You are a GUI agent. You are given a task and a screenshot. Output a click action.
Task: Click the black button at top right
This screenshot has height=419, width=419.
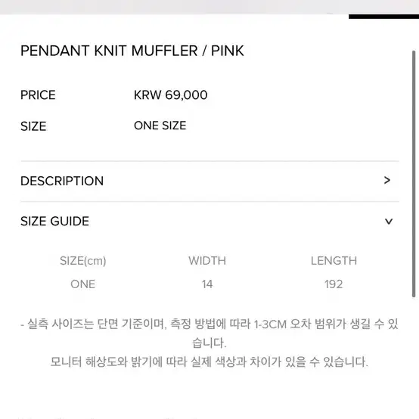383,17
